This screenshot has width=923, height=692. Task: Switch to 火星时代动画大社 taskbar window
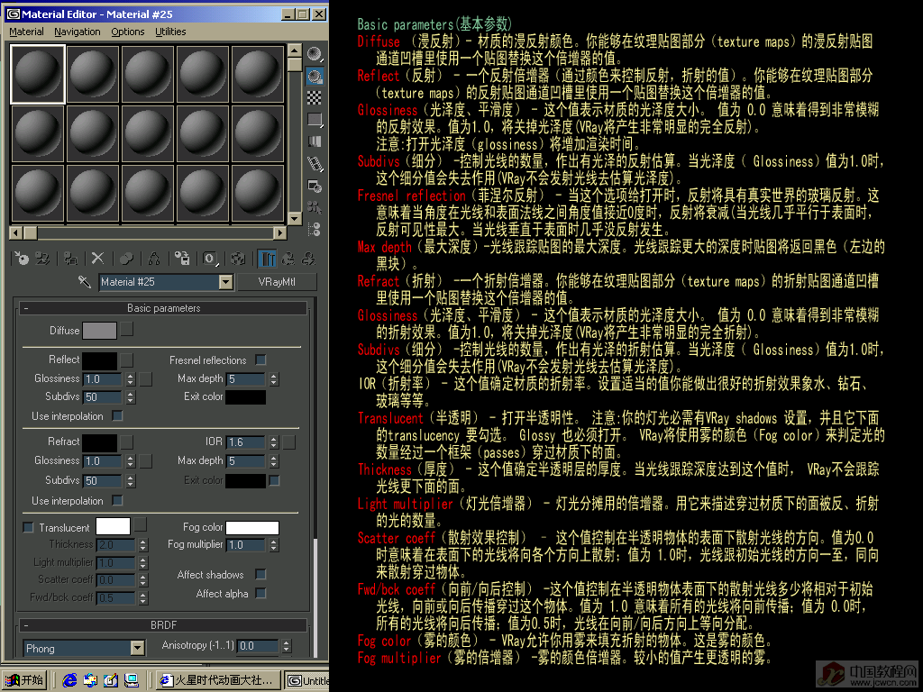[x=218, y=680]
